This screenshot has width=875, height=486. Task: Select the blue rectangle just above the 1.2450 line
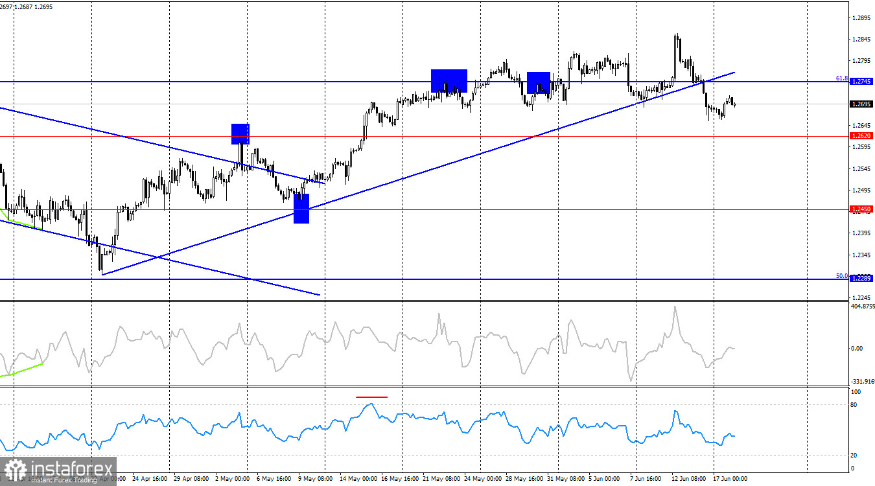click(301, 209)
